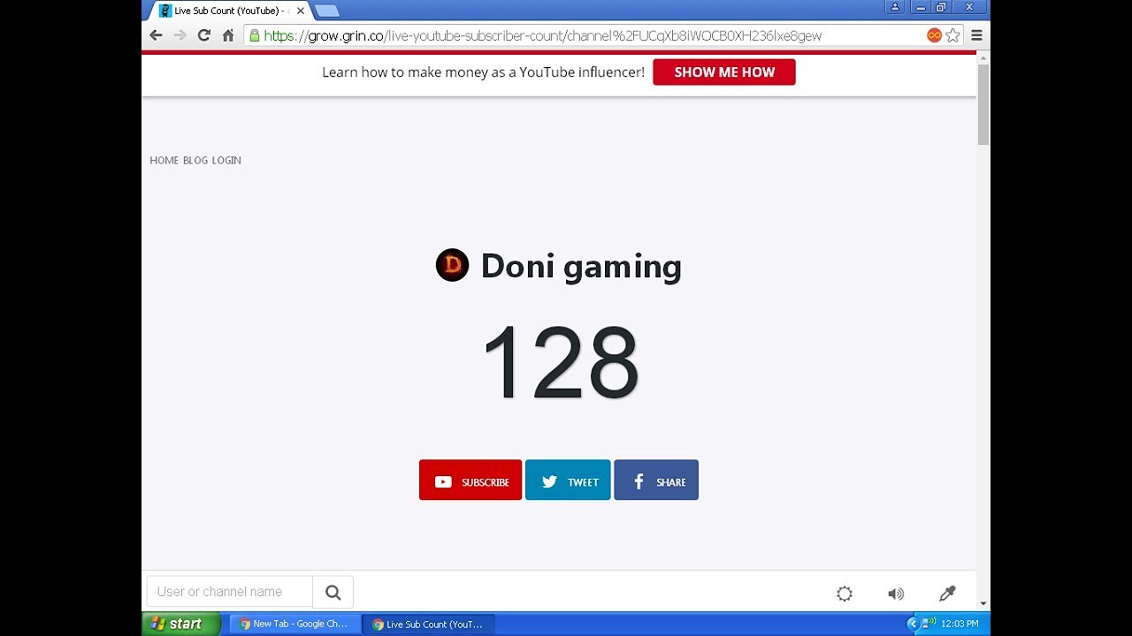Click the red SUBSCRIBE button
Image resolution: width=1132 pixels, height=636 pixels.
[x=470, y=480]
